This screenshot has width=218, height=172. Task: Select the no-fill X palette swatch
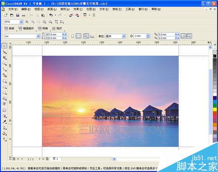[x=215, y=52]
